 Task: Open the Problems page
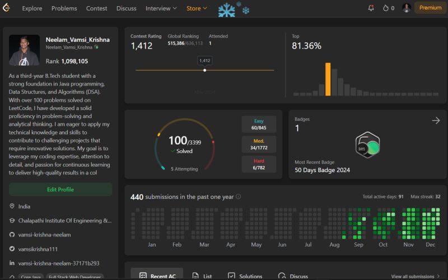coord(64,8)
